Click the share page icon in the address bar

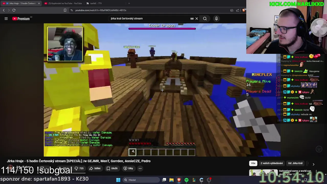click(238, 10)
